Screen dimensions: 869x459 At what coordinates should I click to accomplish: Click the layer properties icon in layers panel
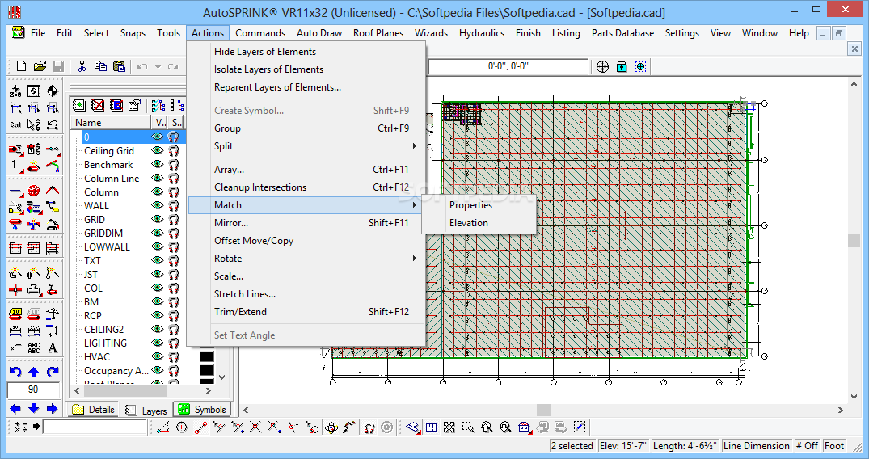coord(135,105)
